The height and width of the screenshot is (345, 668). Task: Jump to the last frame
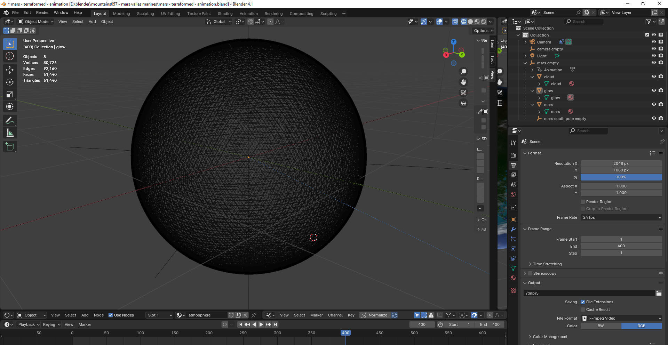(275, 324)
